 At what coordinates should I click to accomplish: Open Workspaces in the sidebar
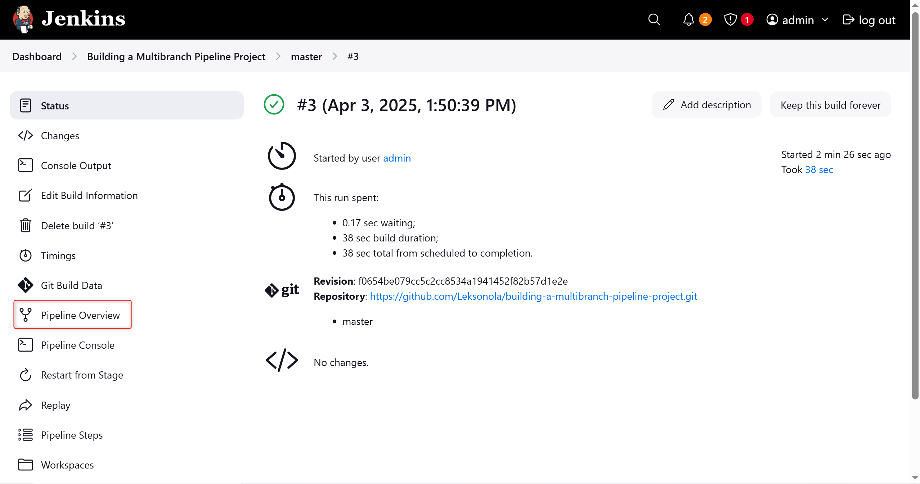(x=126, y=465)
